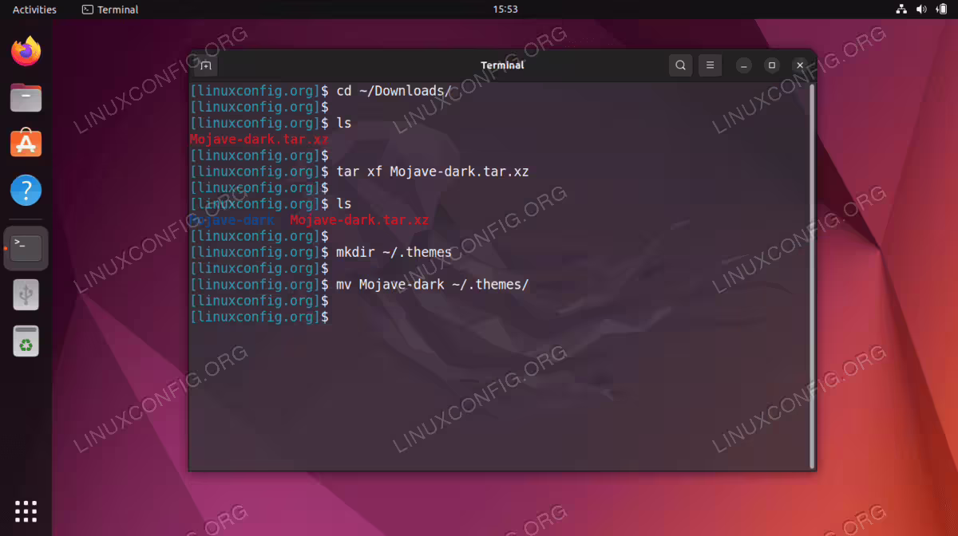
Task: Click the blue 'Mojave-dark' directory name
Action: click(x=232, y=220)
